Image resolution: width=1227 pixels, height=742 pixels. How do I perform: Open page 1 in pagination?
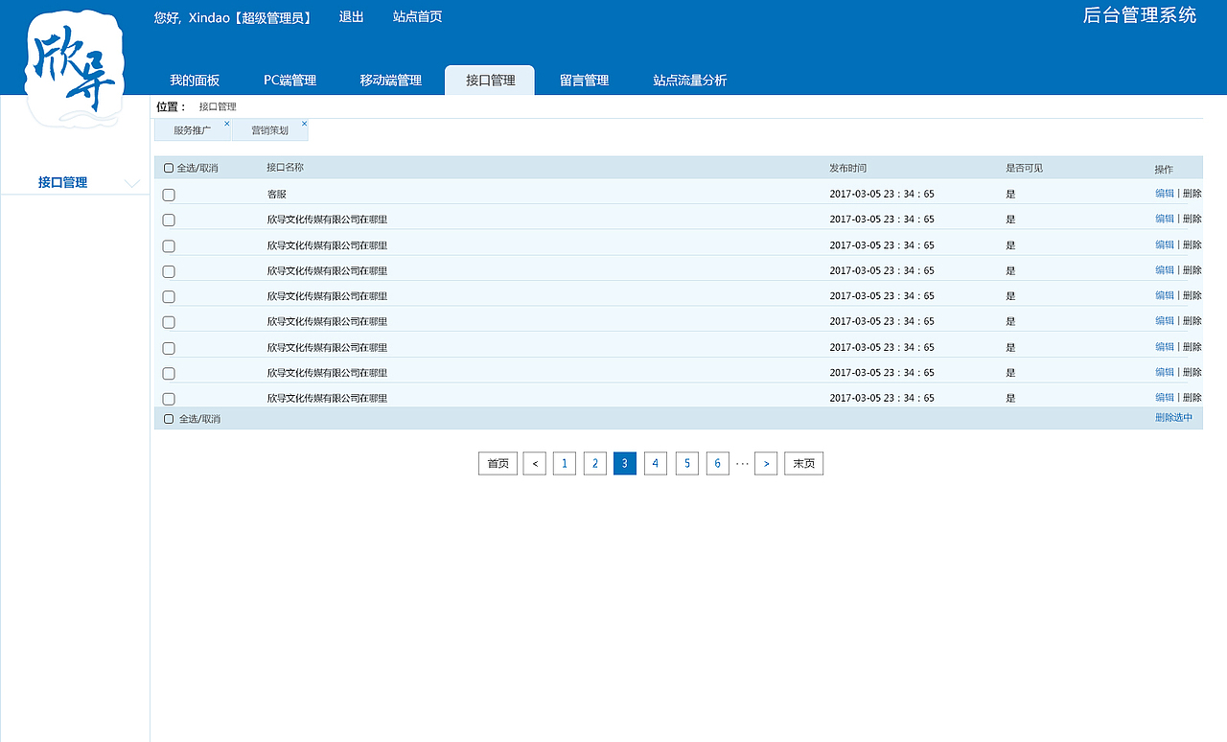click(x=565, y=464)
